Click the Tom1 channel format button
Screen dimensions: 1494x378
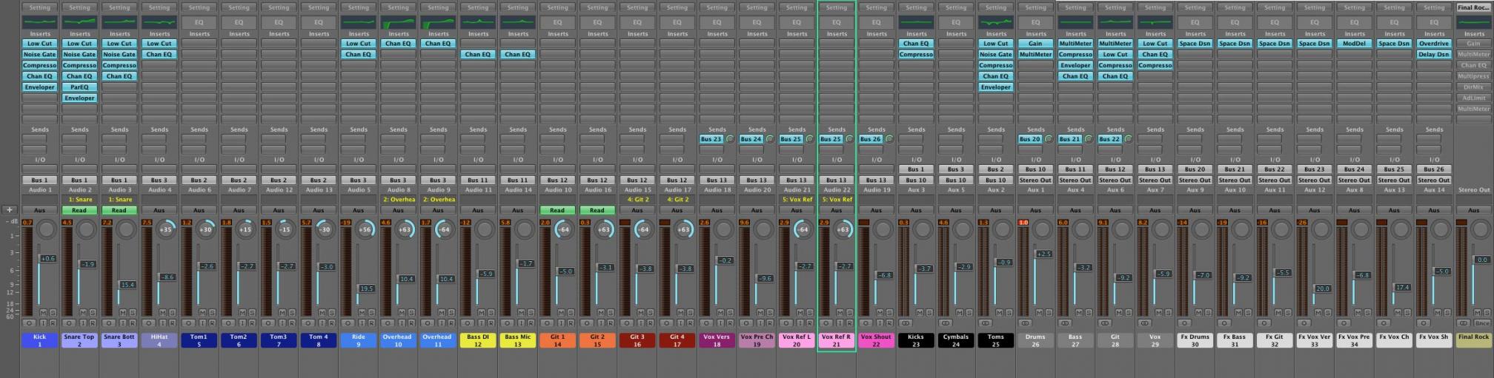pyautogui.click(x=189, y=323)
